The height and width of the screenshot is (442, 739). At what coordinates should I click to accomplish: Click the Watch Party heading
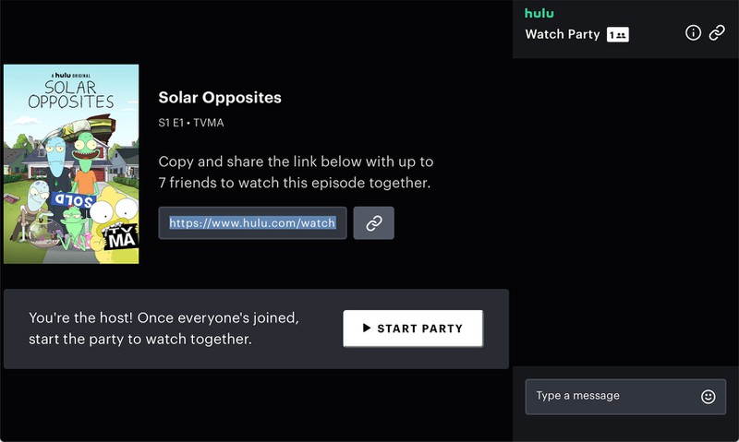pos(563,34)
